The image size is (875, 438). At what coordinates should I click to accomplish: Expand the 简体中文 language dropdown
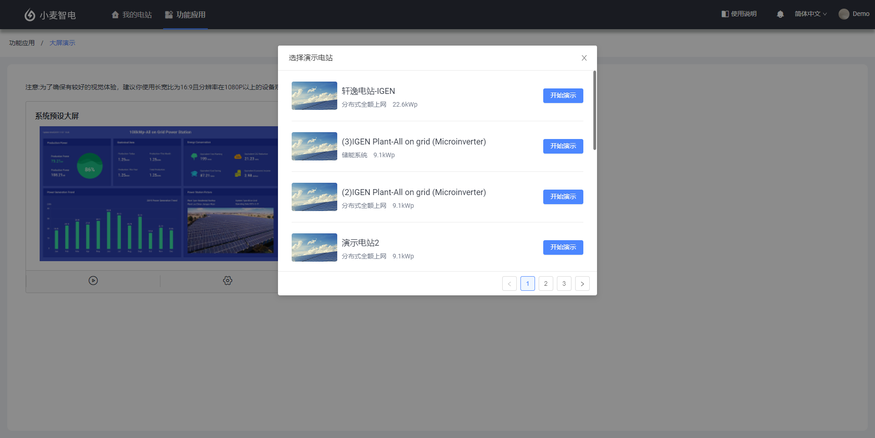point(810,14)
